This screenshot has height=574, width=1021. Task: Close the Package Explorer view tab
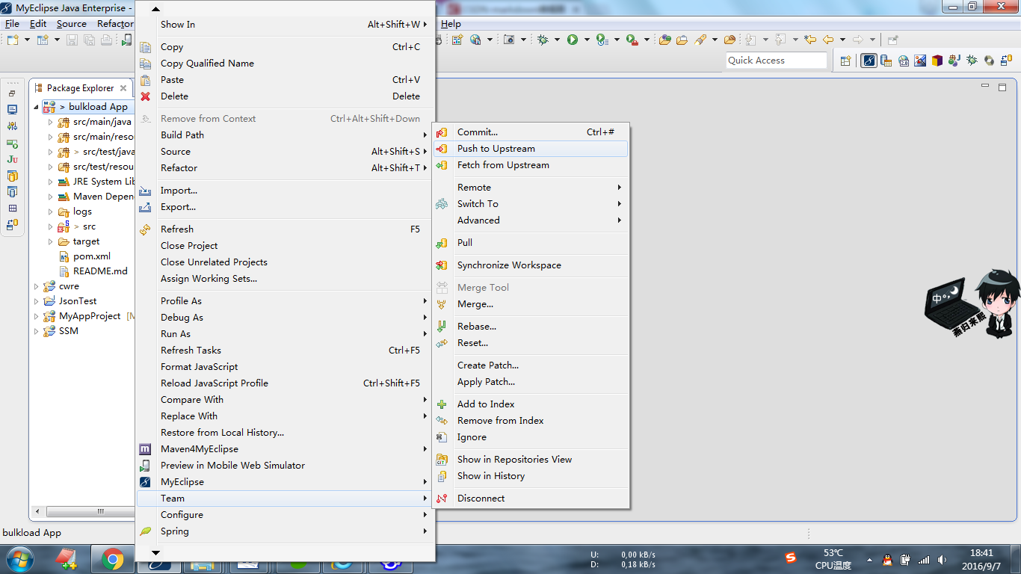[x=123, y=88]
